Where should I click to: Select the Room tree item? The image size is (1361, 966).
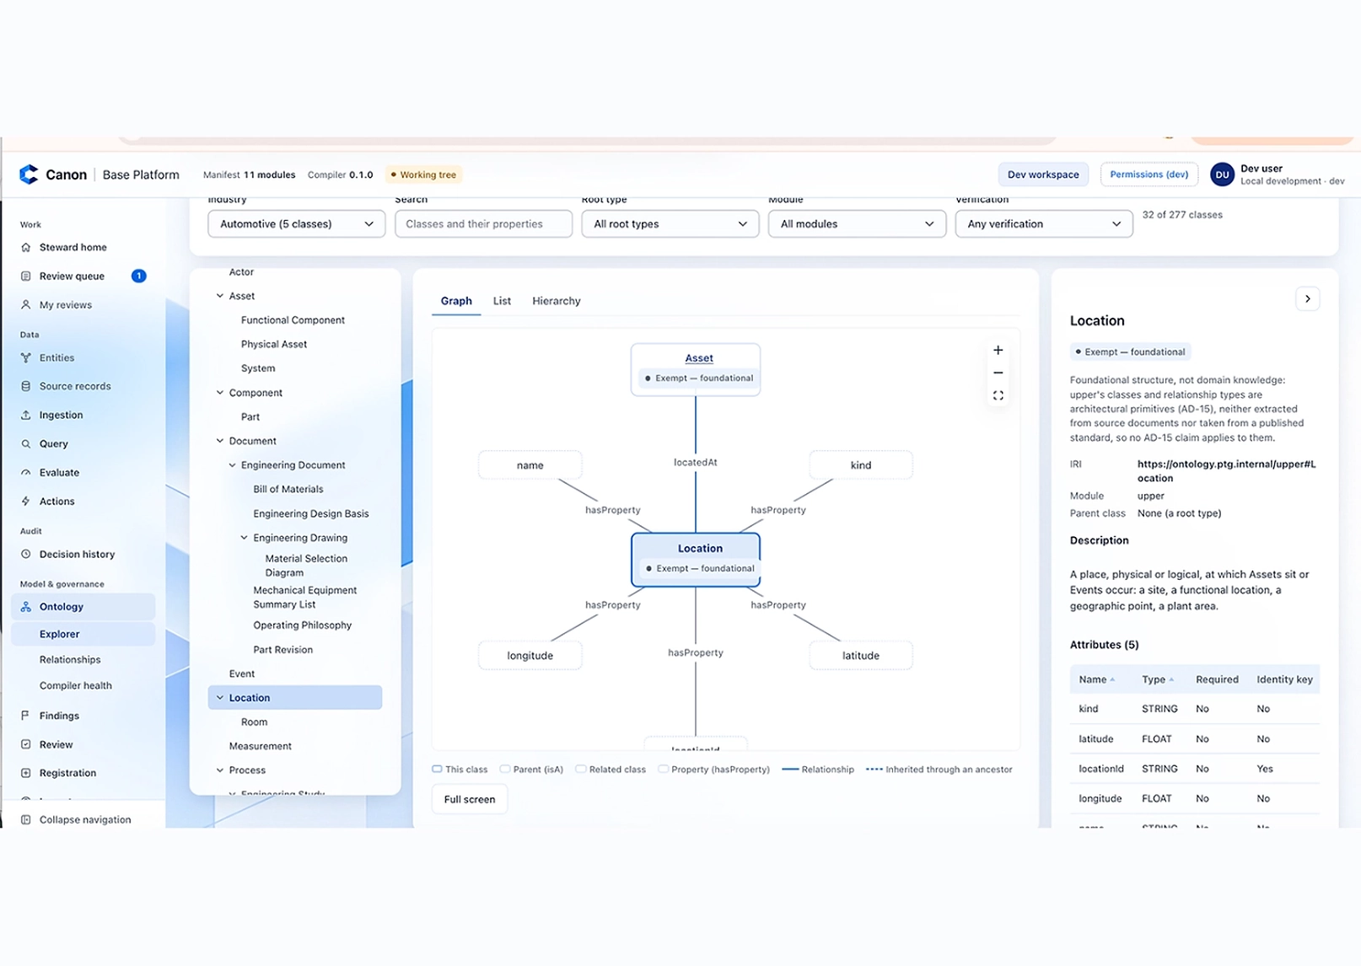tap(254, 722)
